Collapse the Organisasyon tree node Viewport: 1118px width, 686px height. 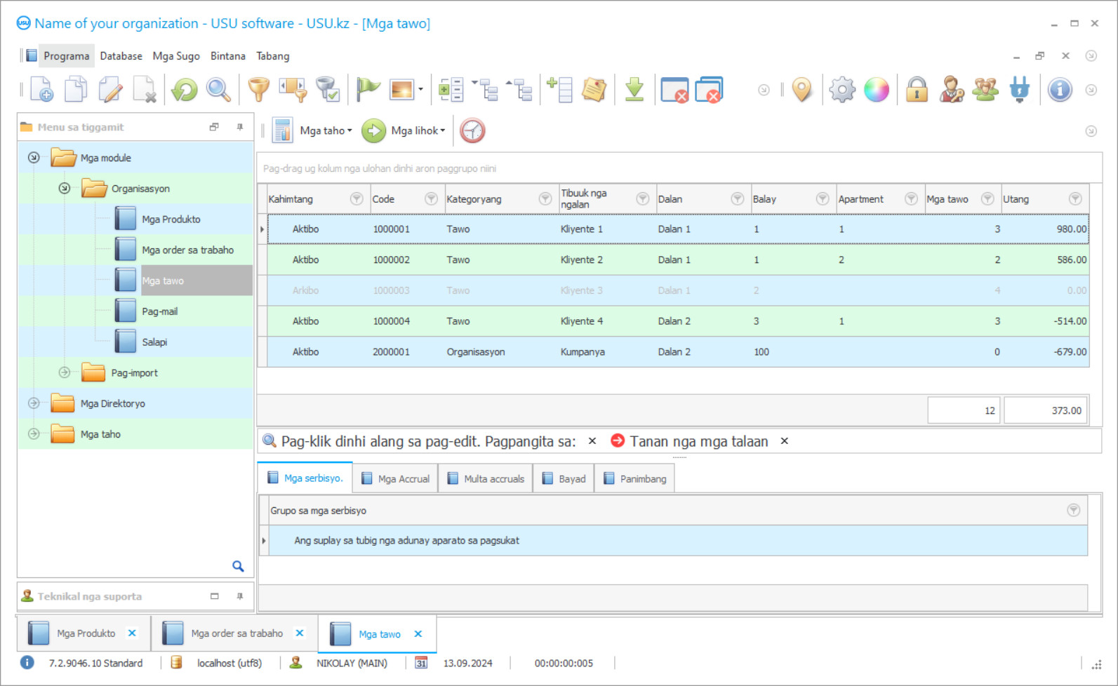[x=65, y=189]
